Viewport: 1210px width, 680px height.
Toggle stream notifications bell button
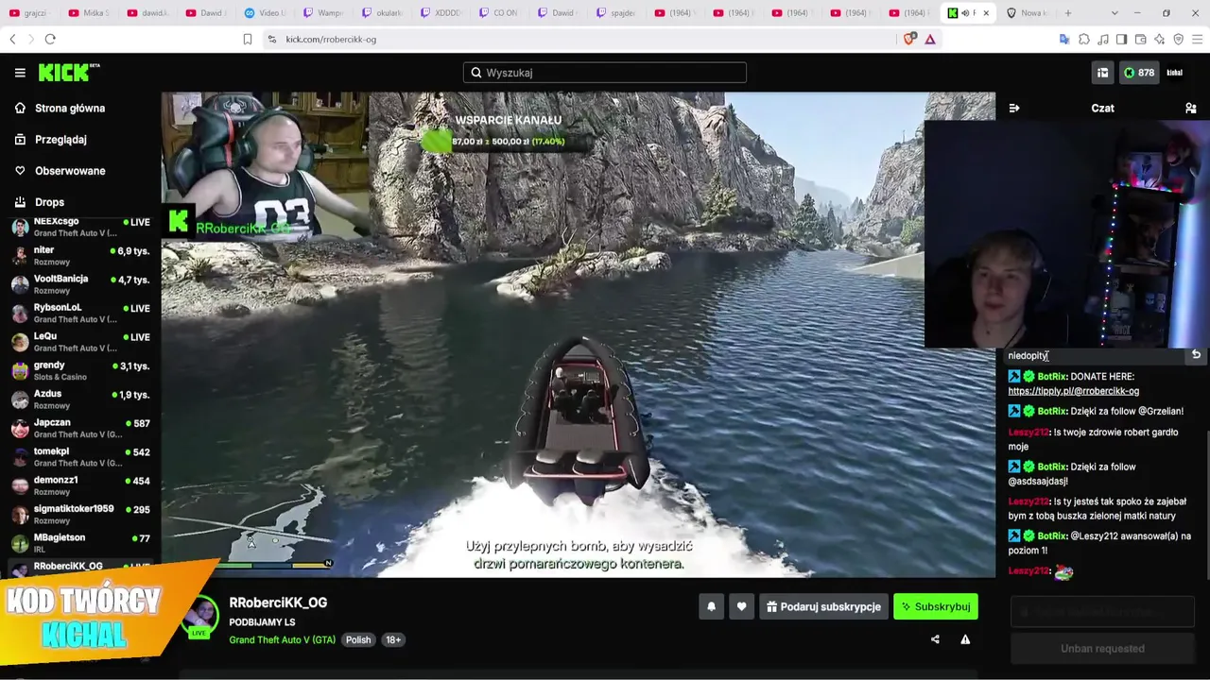pyautogui.click(x=712, y=606)
